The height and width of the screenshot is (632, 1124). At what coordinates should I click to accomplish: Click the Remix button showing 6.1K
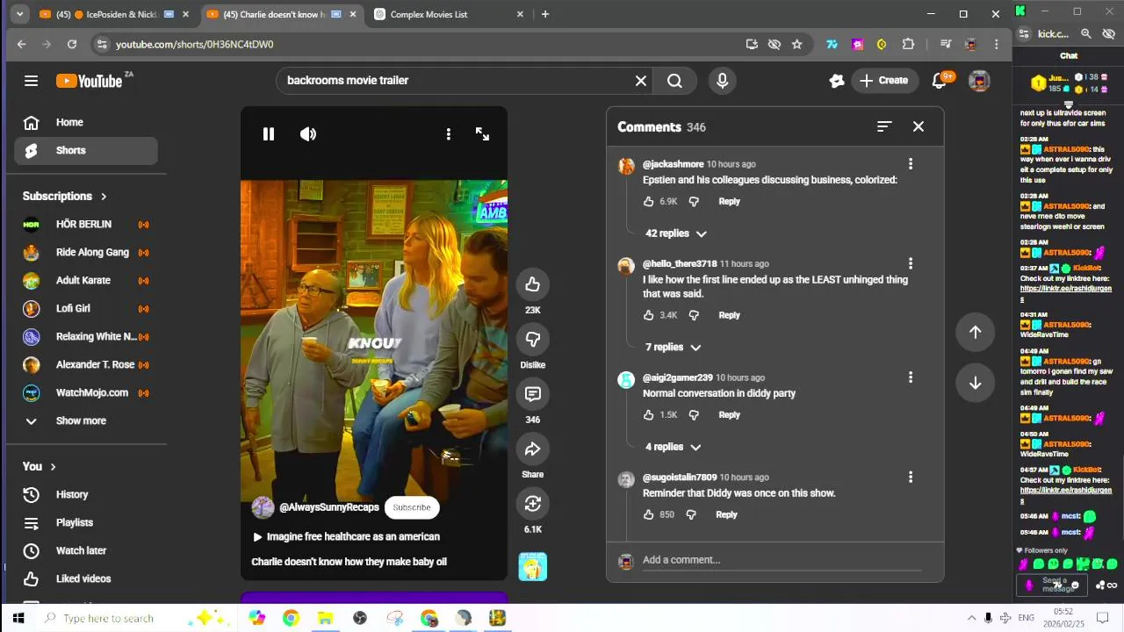click(x=532, y=504)
